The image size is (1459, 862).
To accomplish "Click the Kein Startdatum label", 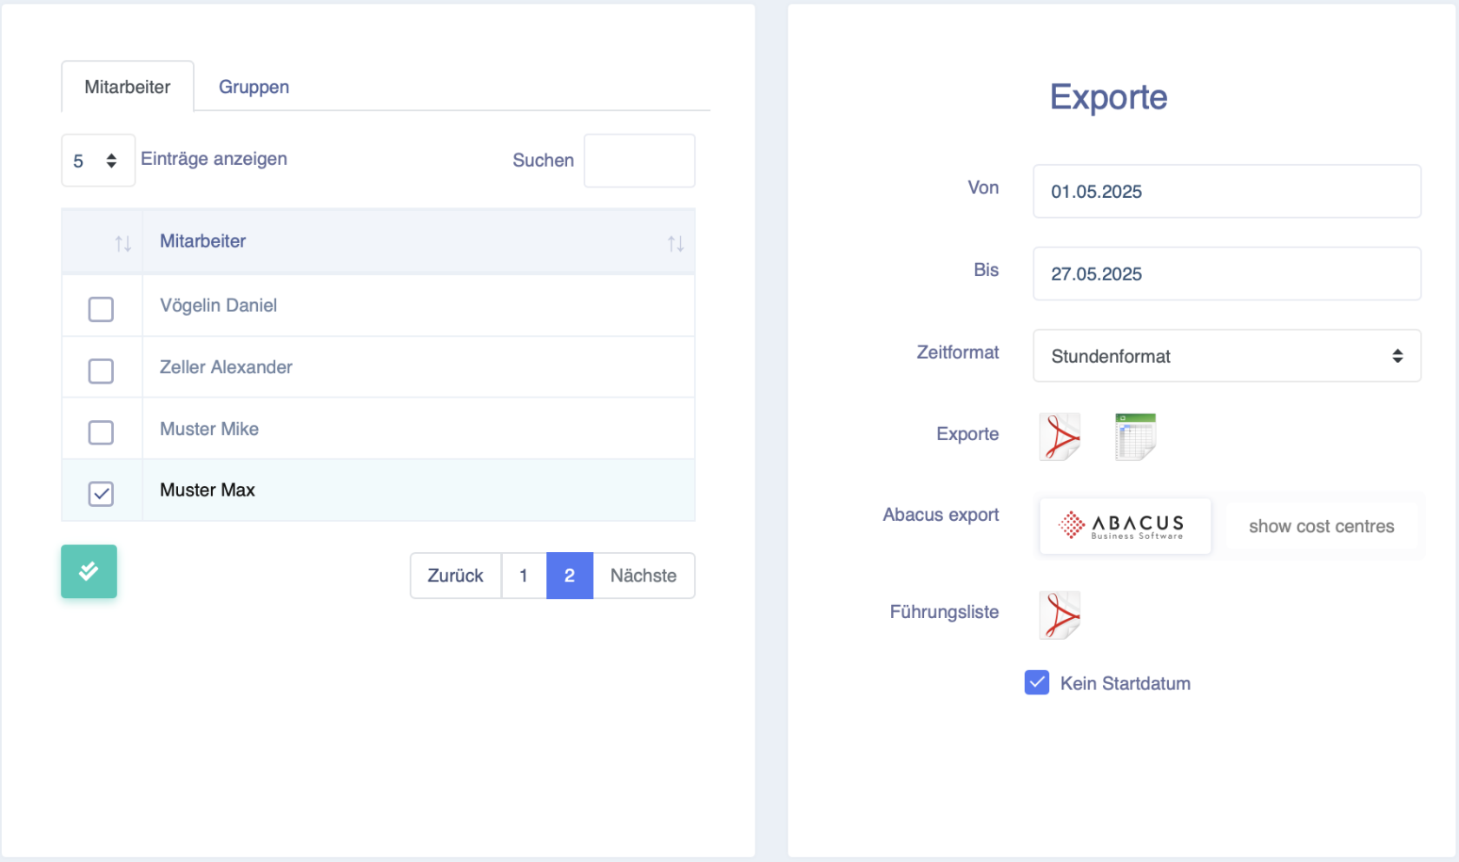I will tap(1126, 683).
